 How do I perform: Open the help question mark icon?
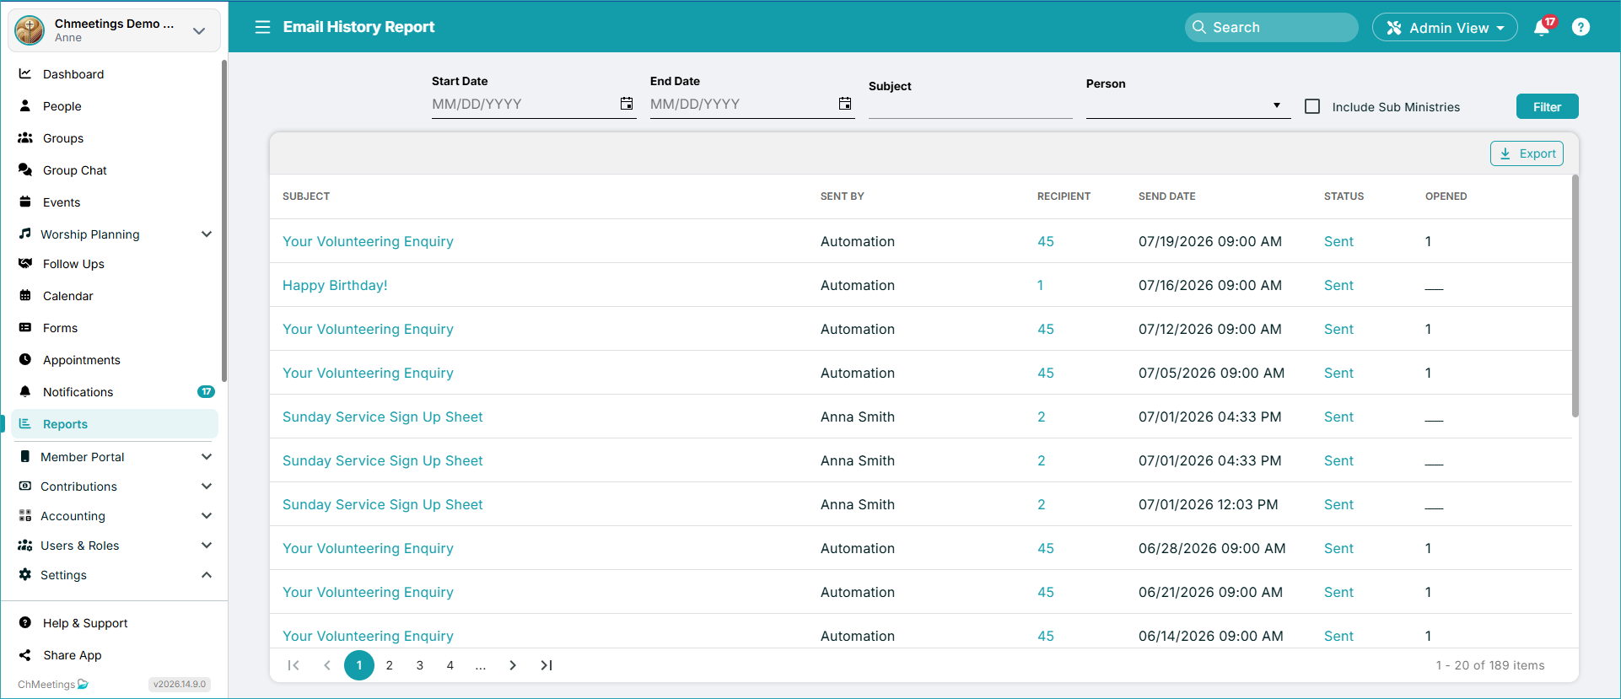tap(1581, 27)
